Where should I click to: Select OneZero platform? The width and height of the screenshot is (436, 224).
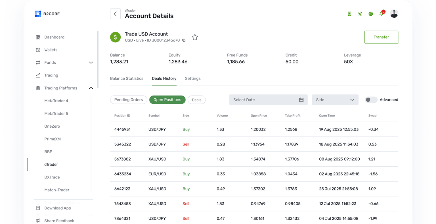(52, 126)
